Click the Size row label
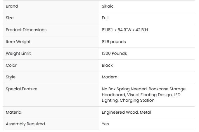 tap(10, 18)
